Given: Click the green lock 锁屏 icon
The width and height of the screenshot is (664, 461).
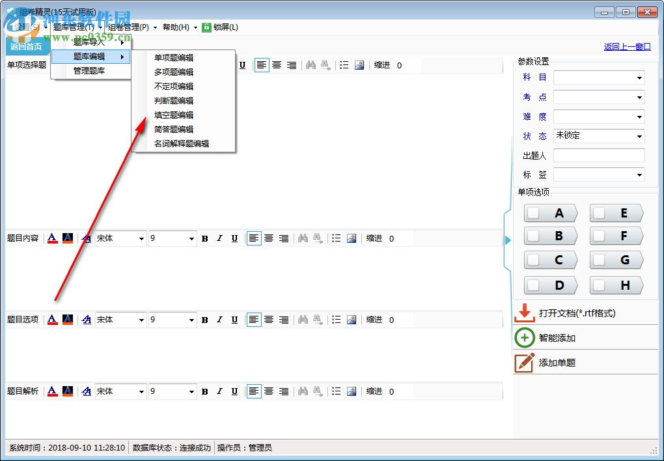Looking at the screenshot, I should click(x=206, y=27).
